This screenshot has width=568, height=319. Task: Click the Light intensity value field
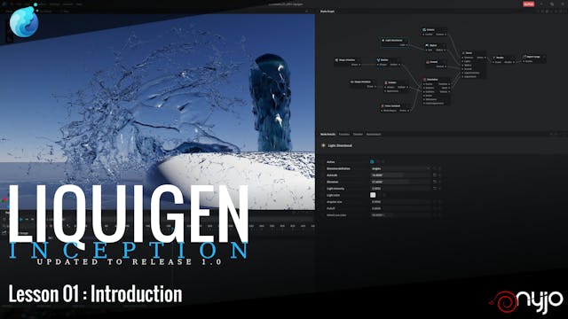pyautogui.click(x=400, y=189)
